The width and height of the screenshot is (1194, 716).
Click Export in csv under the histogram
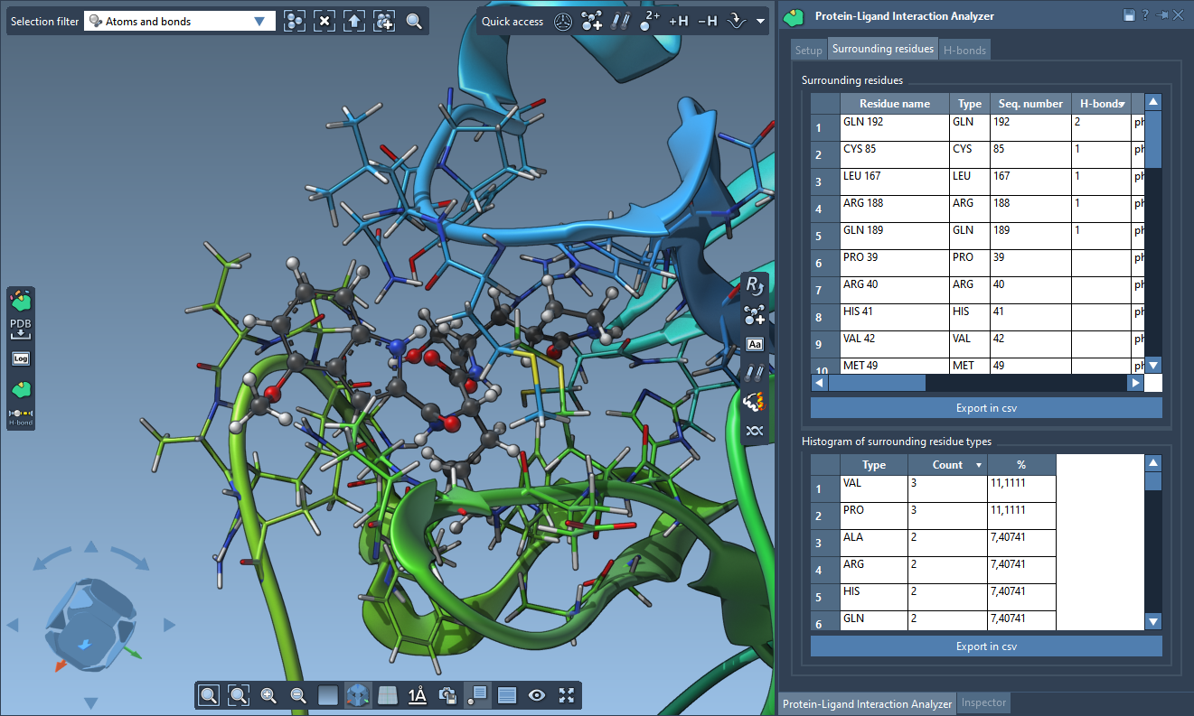tap(986, 646)
